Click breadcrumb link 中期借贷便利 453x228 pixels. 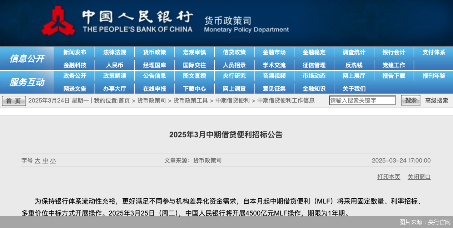233,101
